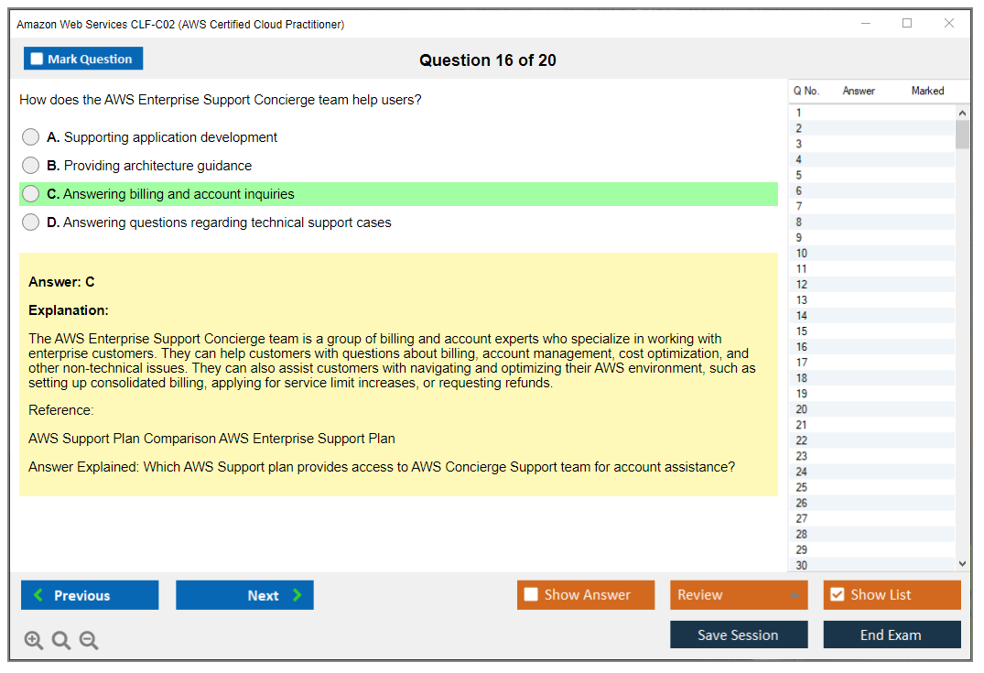This screenshot has height=673, width=984.
Task: Jump to question 20 in the list
Action: click(x=802, y=409)
